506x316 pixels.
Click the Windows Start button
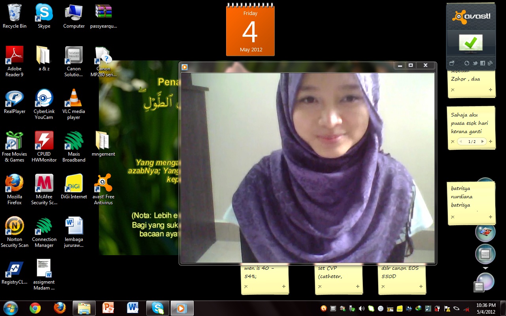coord(11,308)
